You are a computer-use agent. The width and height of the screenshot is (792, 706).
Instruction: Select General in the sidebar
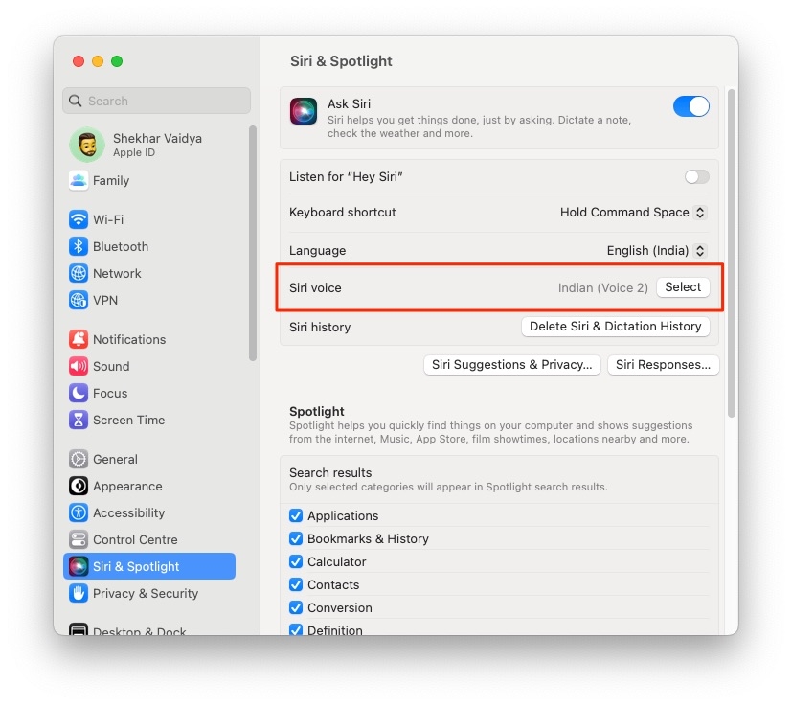coord(149,459)
